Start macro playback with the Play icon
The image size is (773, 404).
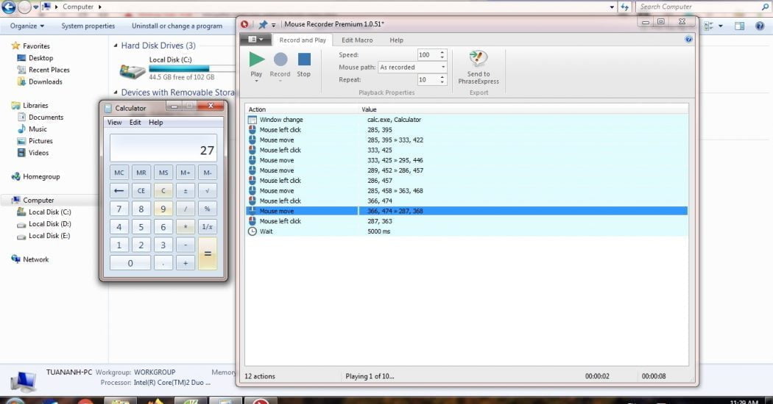coord(256,59)
